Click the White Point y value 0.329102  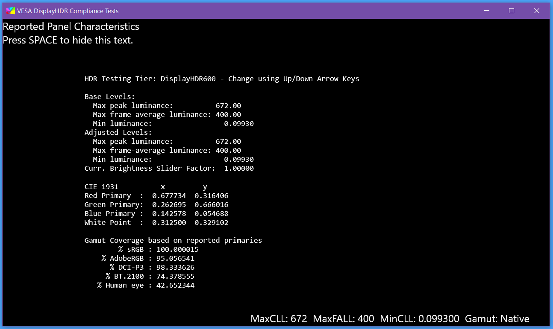[x=212, y=223]
